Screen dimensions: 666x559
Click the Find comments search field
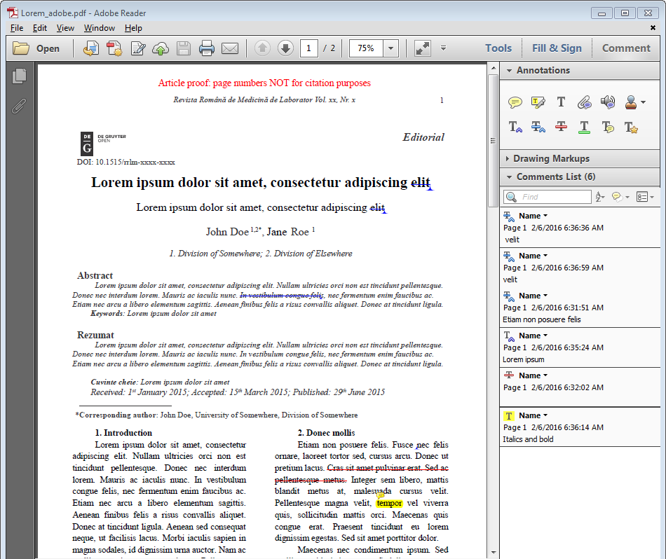pyautogui.click(x=548, y=197)
